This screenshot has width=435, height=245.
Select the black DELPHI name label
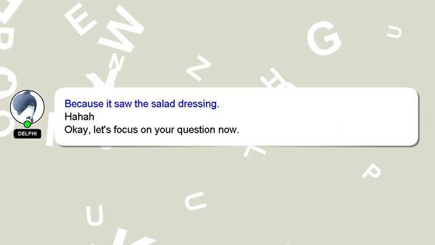click(x=27, y=133)
